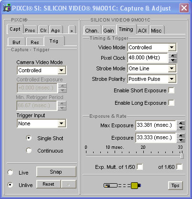This screenshot has height=199, width=192.
Task: Switch to the Gain tab
Action: click(x=108, y=30)
